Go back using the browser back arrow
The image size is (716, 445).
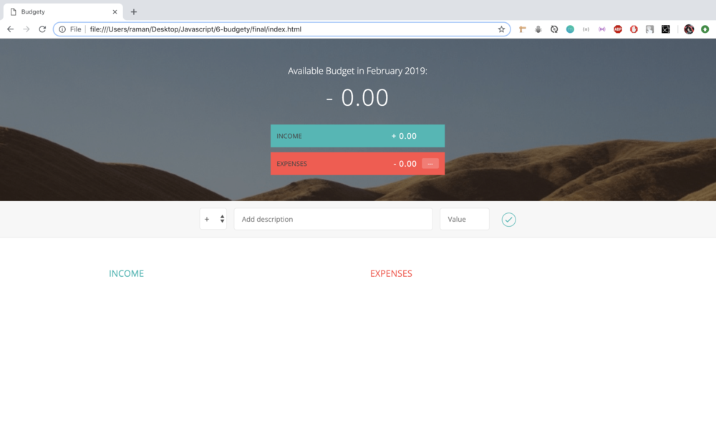pyautogui.click(x=11, y=29)
